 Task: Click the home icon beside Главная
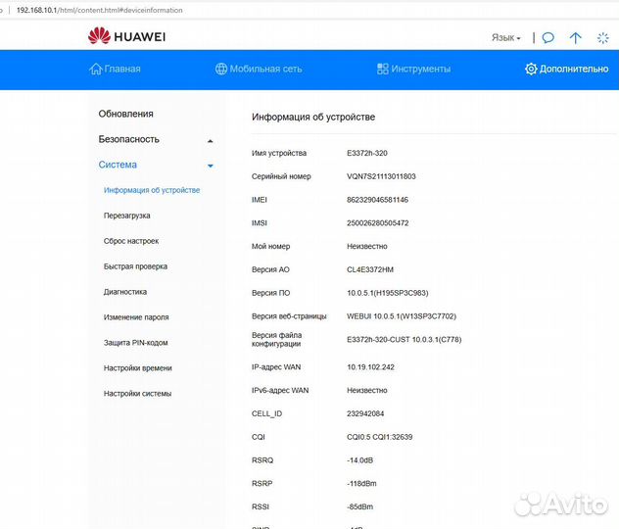96,69
